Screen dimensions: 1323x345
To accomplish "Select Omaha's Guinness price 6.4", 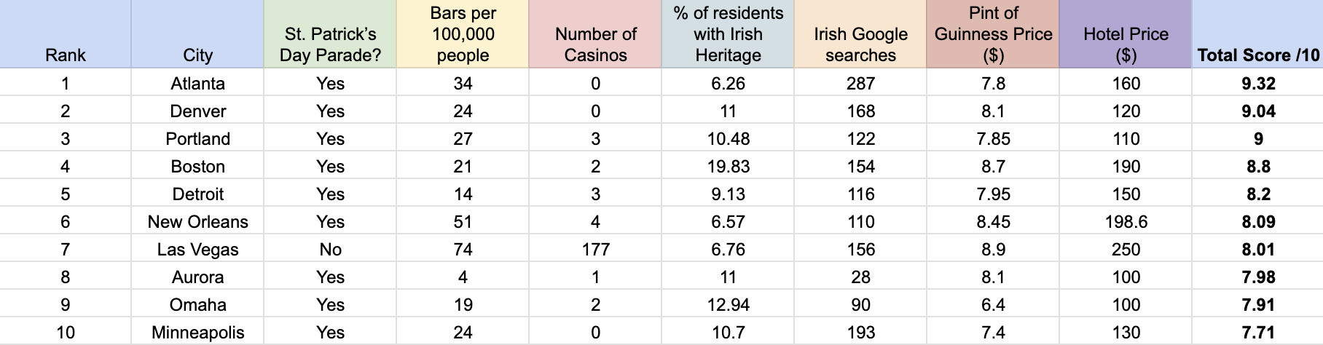I will [993, 305].
